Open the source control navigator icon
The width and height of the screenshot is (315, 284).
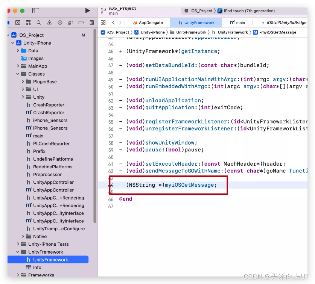click(x=18, y=23)
